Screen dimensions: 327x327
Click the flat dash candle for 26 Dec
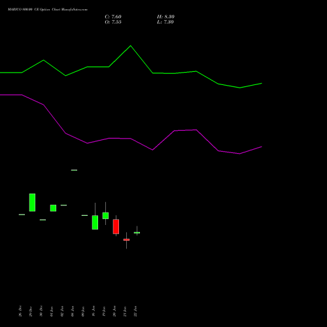point(22,215)
